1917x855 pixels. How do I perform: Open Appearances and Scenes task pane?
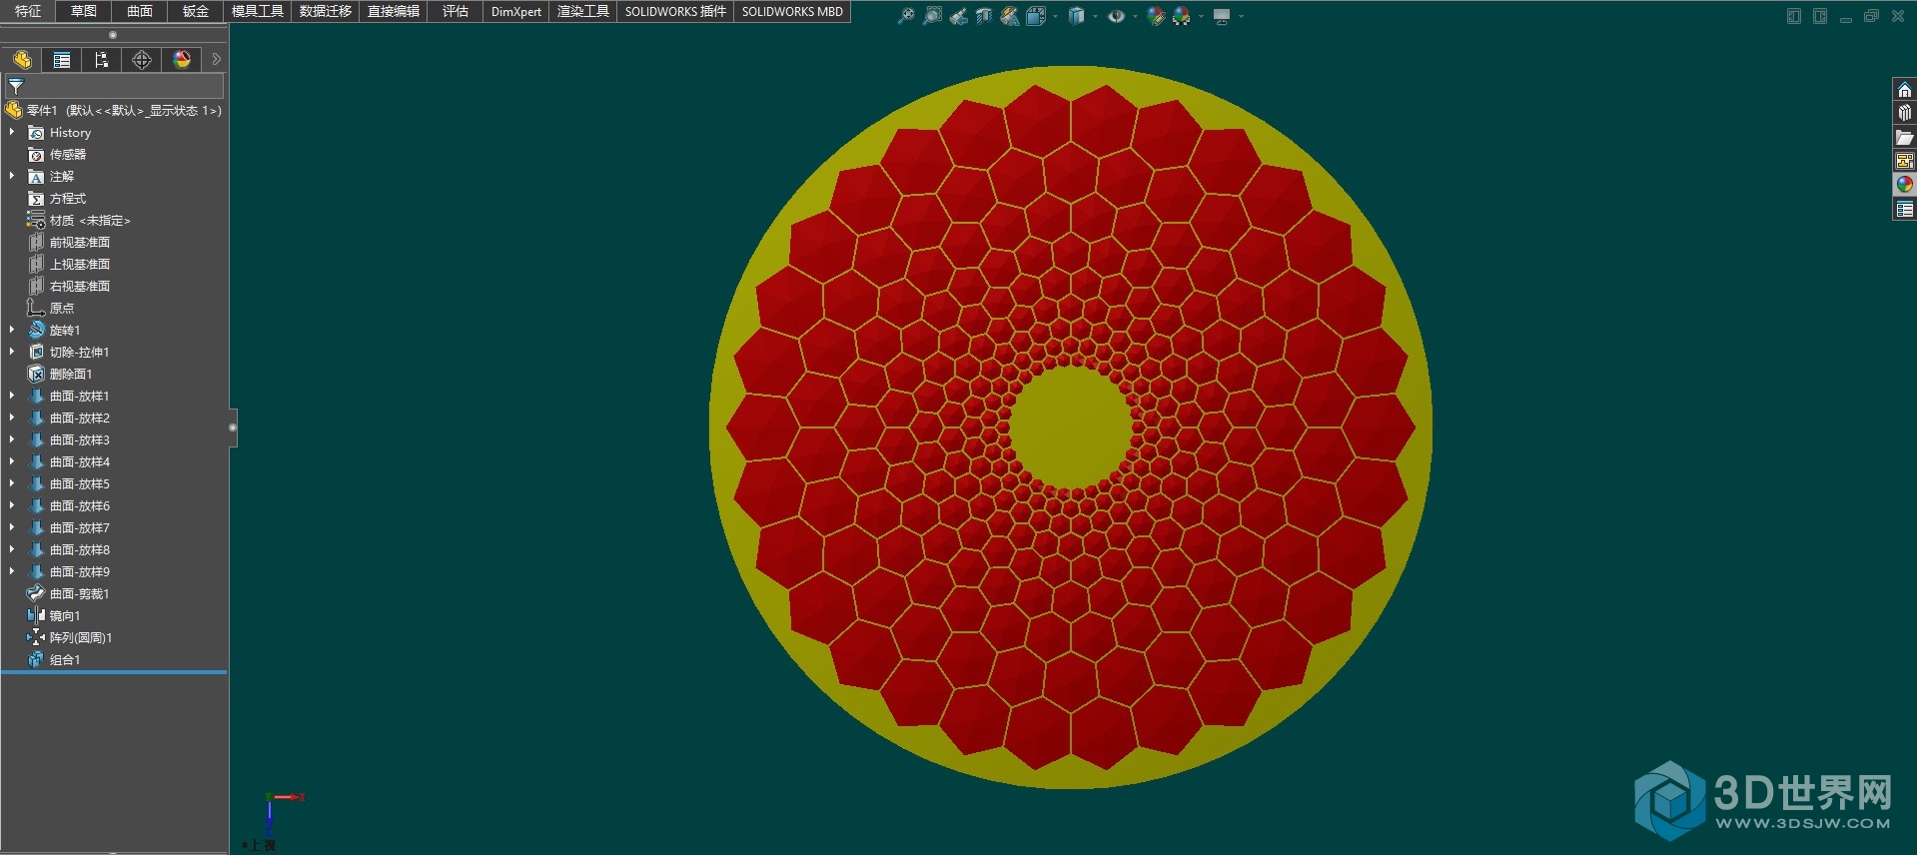pos(1905,185)
